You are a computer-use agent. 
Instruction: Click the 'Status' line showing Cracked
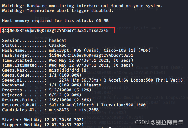34,46
